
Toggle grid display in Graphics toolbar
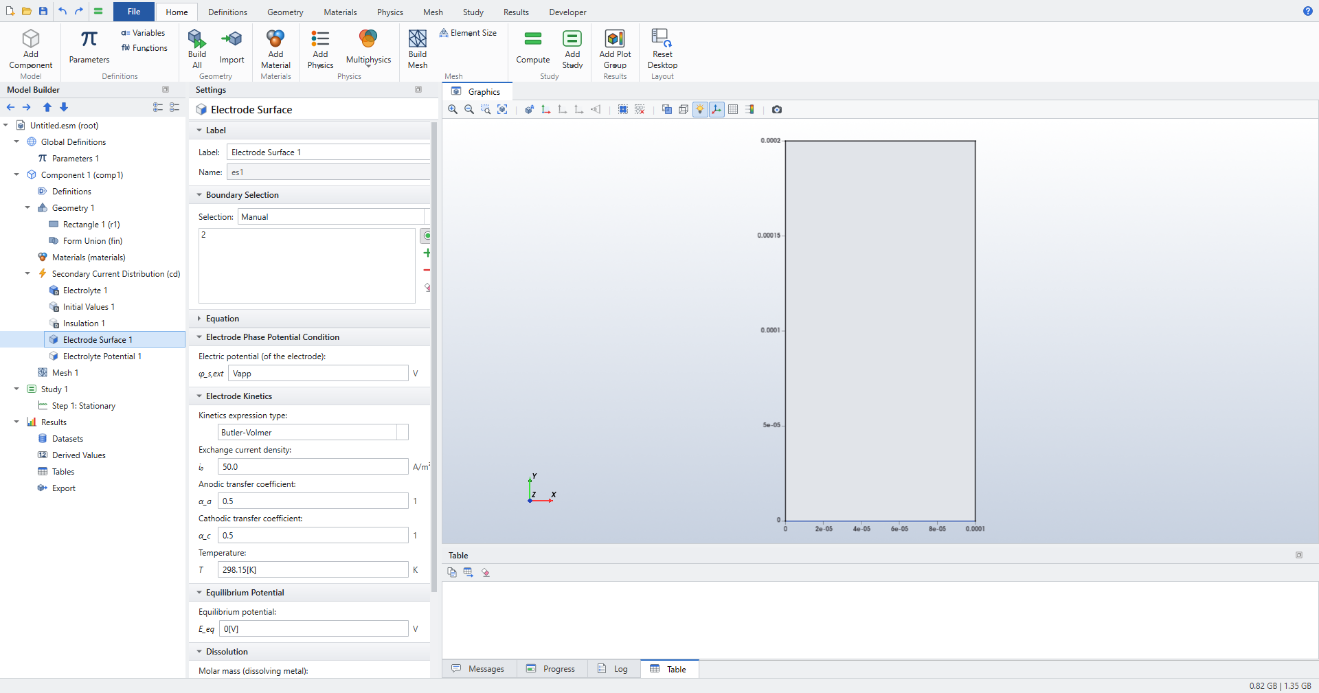pyautogui.click(x=733, y=109)
